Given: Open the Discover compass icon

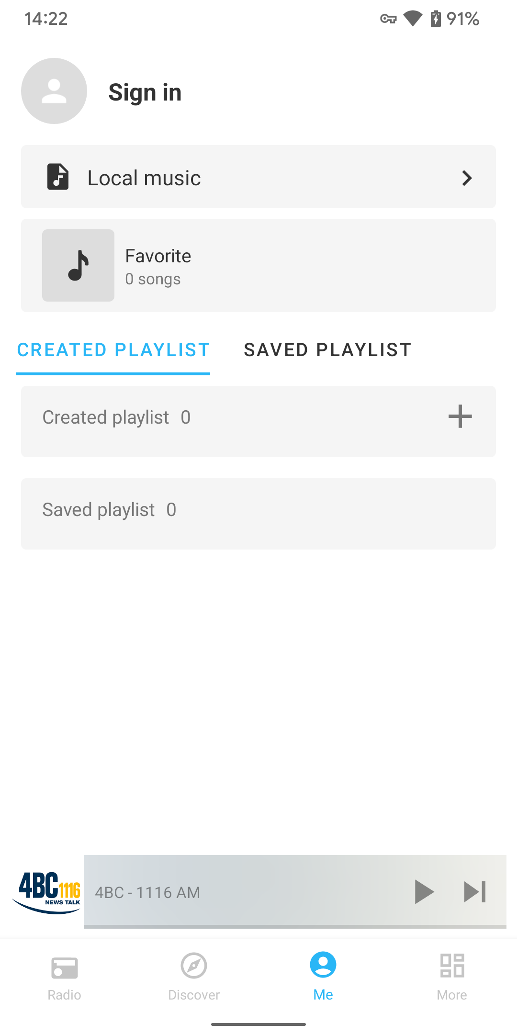Looking at the screenshot, I should coord(194,966).
